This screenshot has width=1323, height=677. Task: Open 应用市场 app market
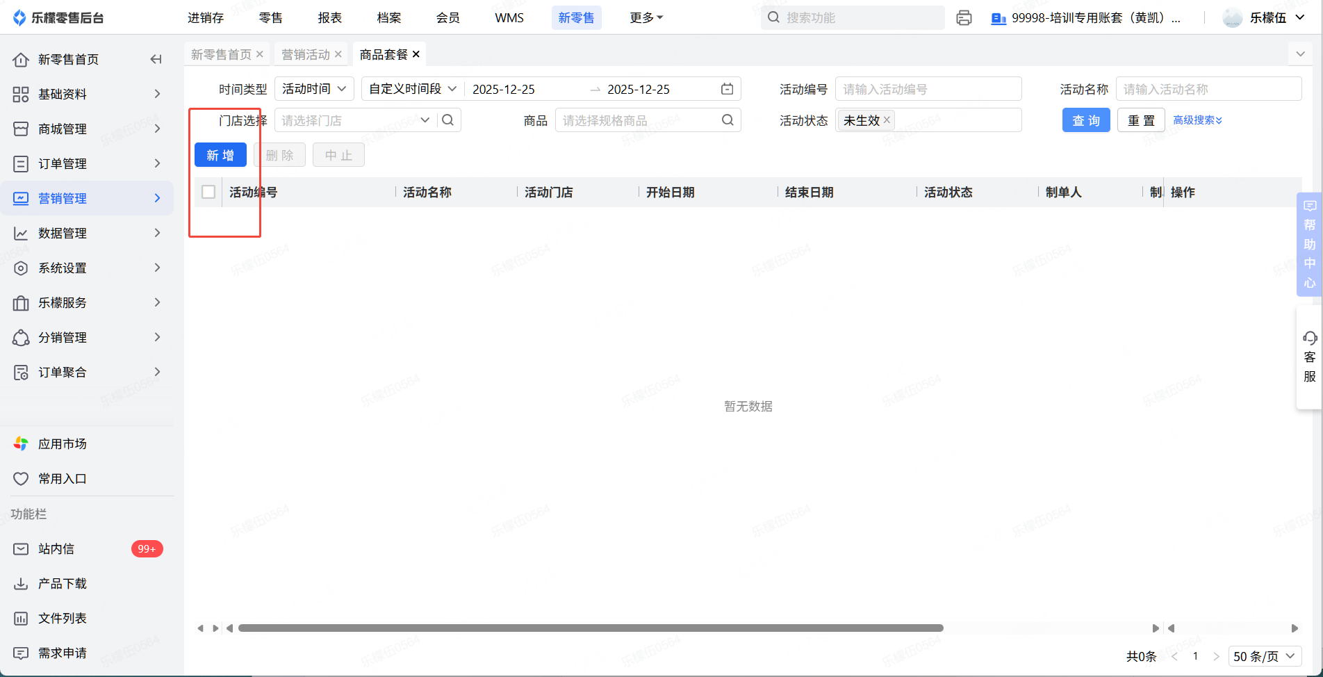pyautogui.click(x=62, y=444)
